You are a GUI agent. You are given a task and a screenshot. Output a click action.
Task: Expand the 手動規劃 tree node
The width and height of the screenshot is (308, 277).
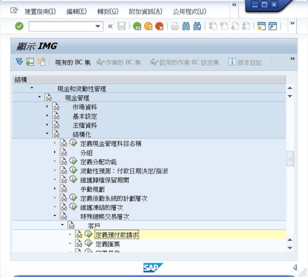pyautogui.click(x=55, y=189)
